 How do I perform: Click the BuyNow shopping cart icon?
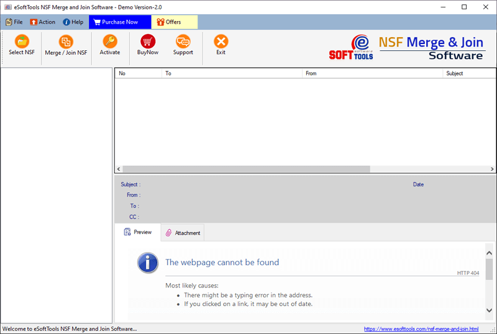[x=148, y=41]
